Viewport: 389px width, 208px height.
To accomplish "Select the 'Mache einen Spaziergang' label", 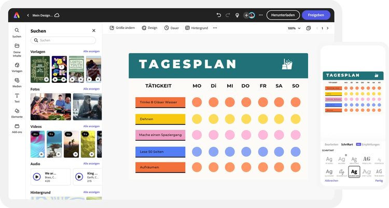I will pos(160,135).
